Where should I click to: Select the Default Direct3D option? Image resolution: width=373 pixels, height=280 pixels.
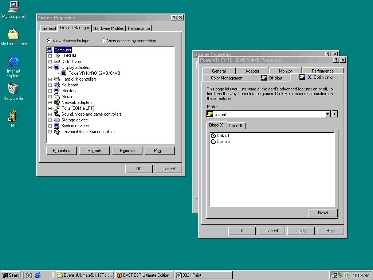tap(220, 136)
